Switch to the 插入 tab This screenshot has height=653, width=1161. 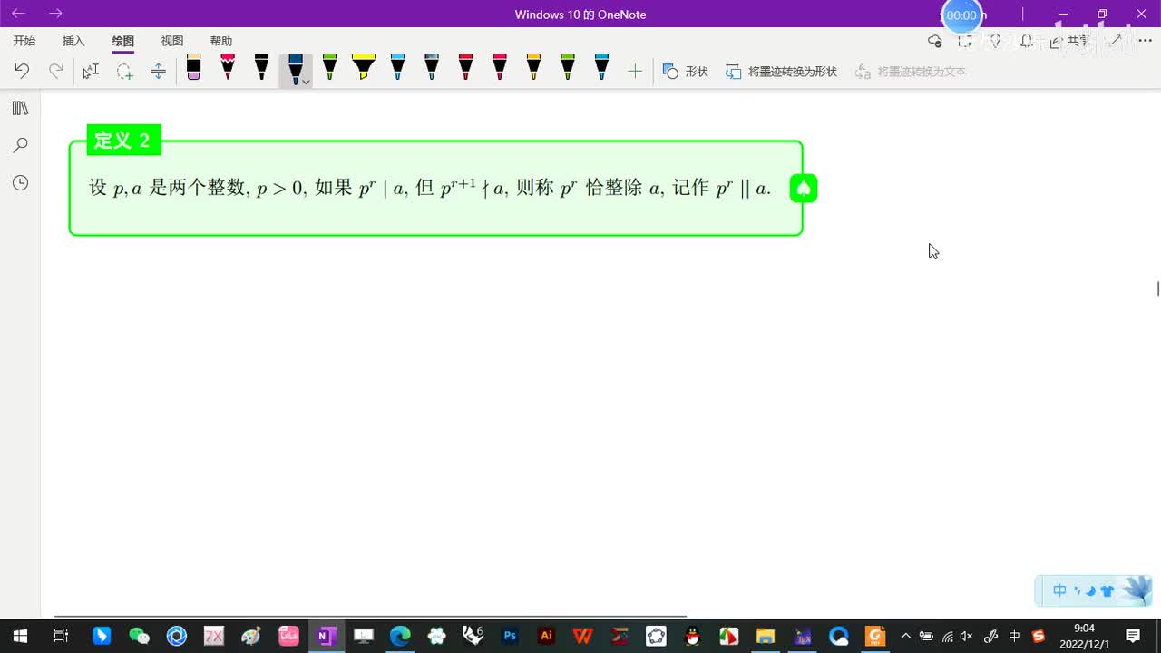pyautogui.click(x=73, y=41)
